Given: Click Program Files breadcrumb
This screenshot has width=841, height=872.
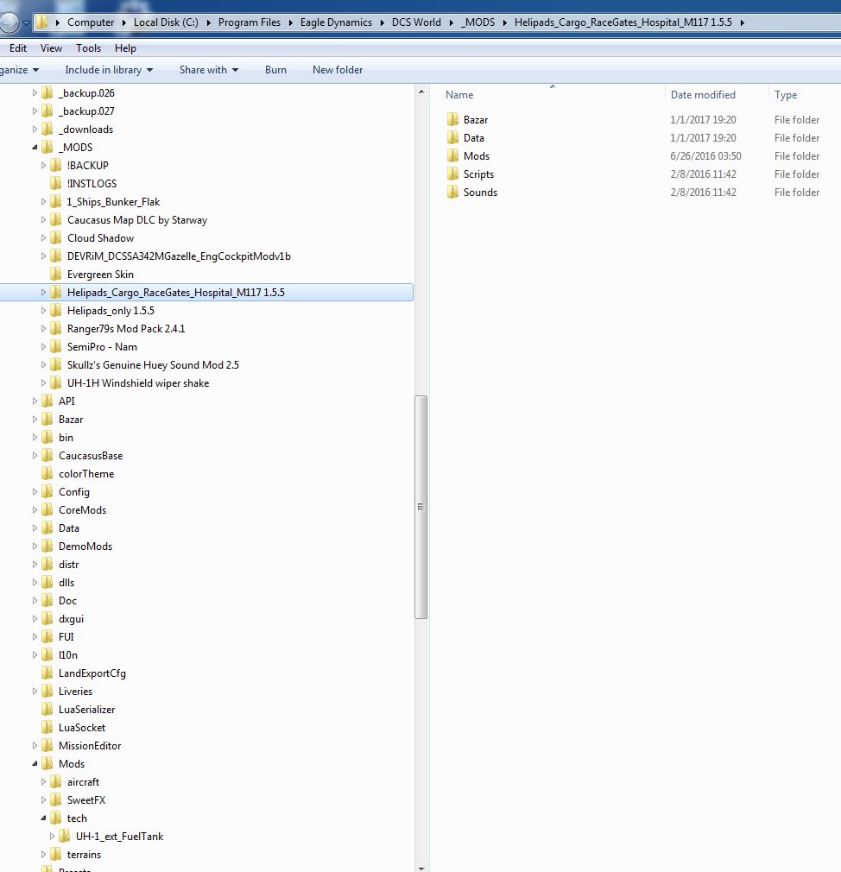Looking at the screenshot, I should [x=250, y=22].
